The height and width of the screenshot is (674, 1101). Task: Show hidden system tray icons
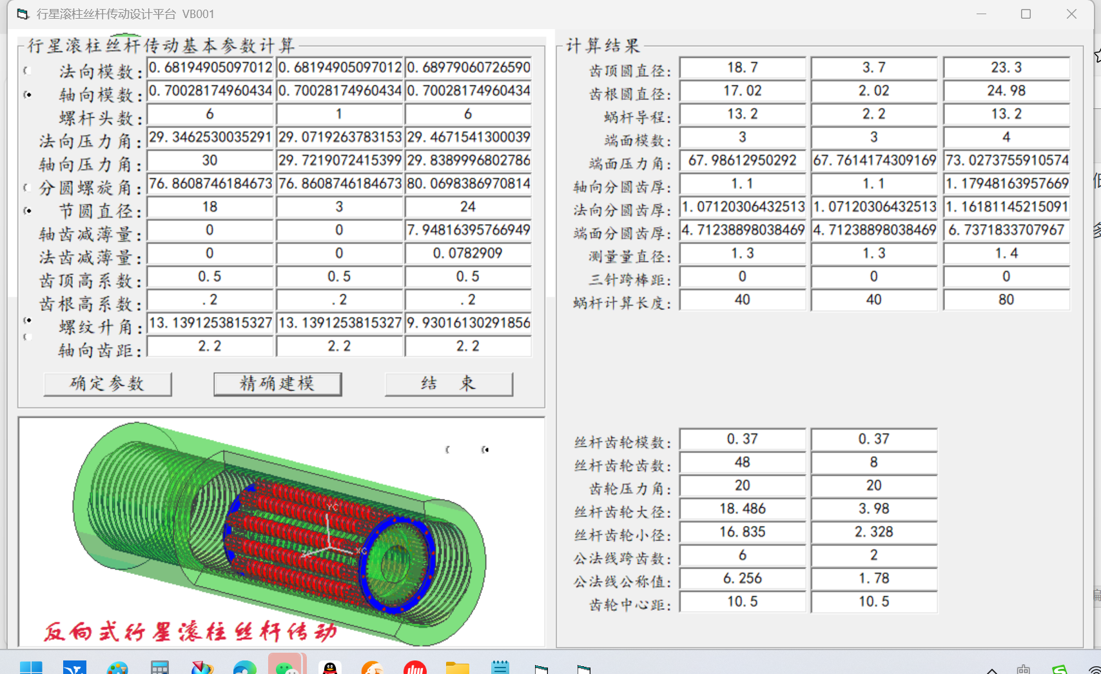(x=992, y=670)
